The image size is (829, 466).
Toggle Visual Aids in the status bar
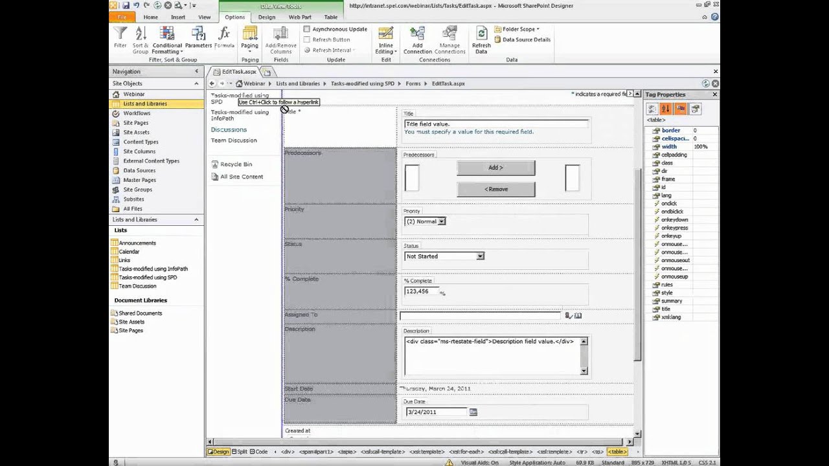coord(480,463)
